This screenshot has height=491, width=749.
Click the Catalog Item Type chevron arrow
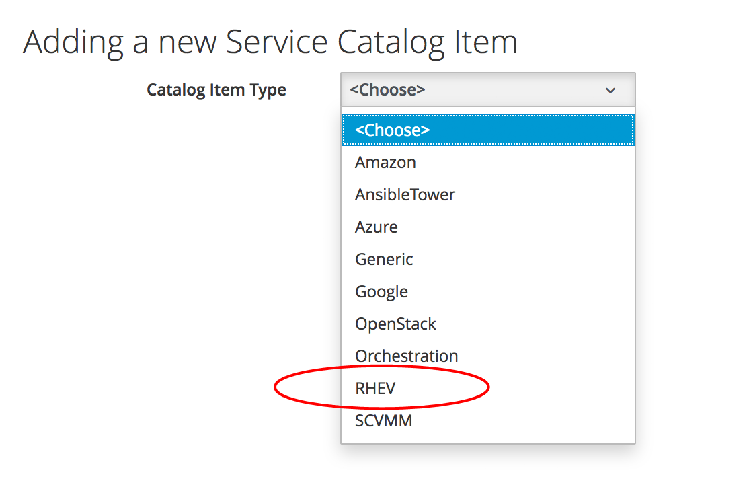click(x=610, y=90)
